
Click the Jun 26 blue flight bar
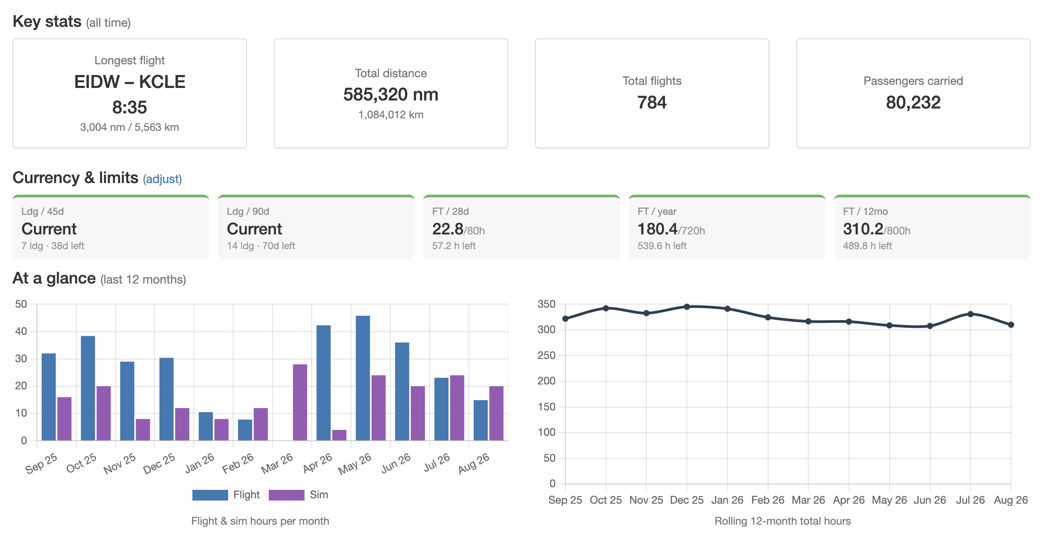tap(402, 392)
